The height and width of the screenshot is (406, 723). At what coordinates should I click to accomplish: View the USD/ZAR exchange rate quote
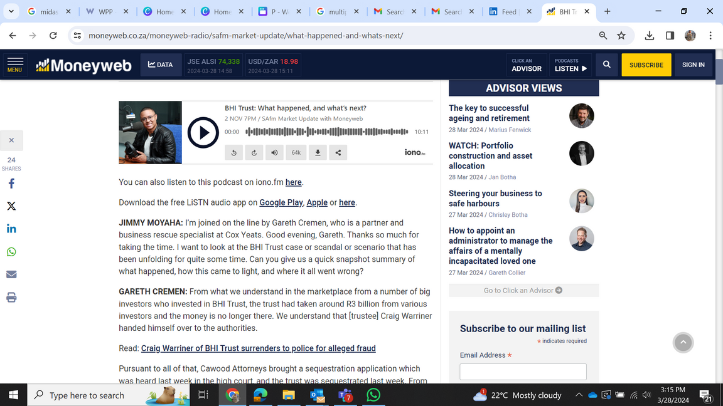point(273,65)
